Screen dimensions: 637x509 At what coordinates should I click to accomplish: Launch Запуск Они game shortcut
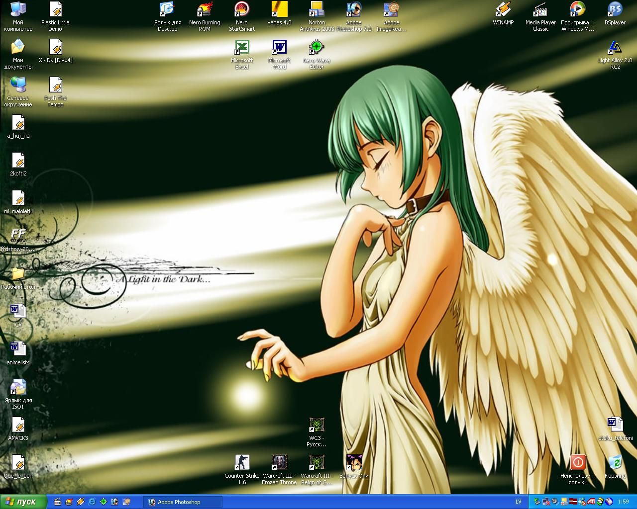pos(354,467)
